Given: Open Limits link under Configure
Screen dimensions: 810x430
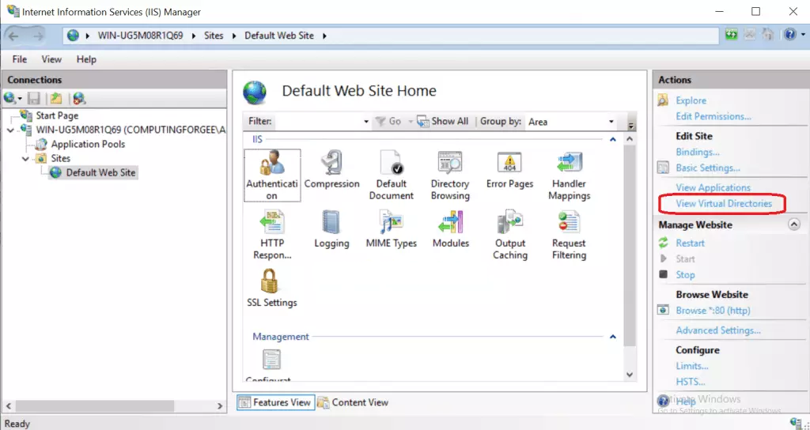Looking at the screenshot, I should coord(691,366).
